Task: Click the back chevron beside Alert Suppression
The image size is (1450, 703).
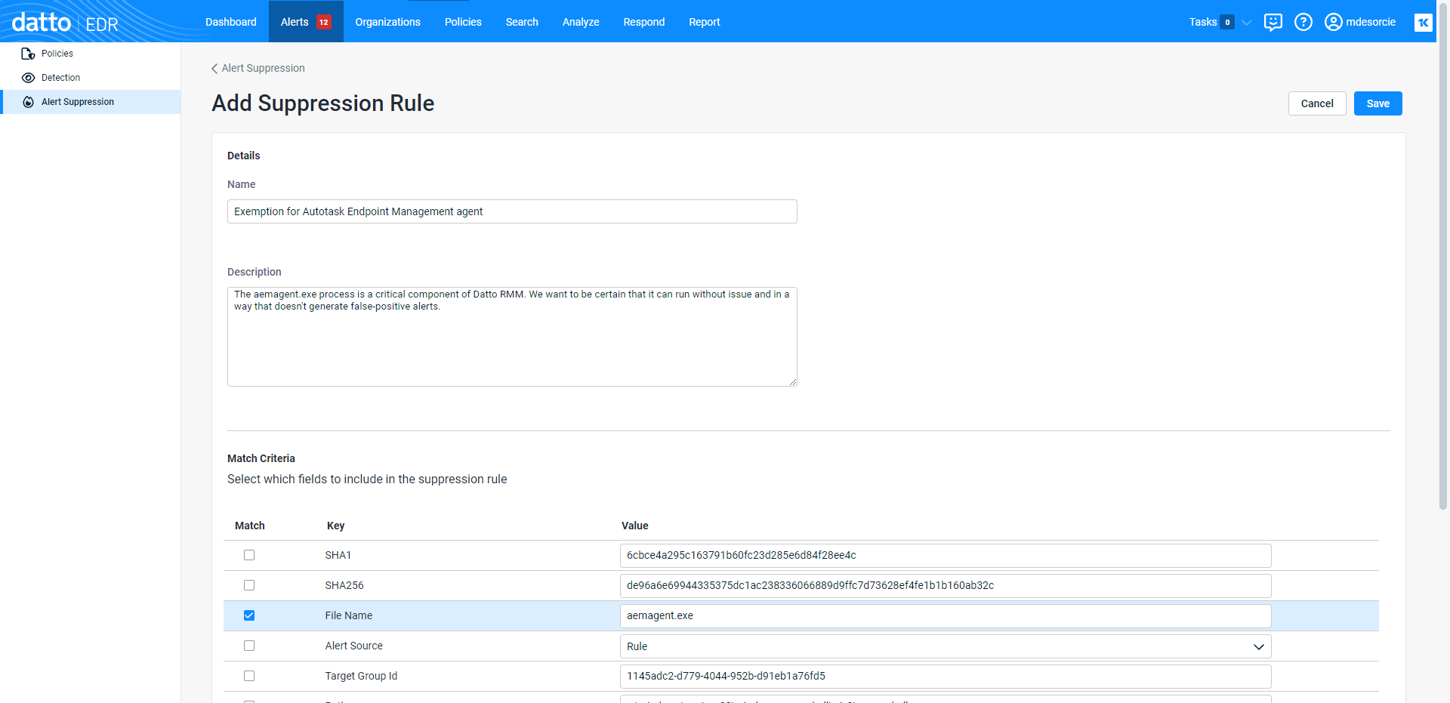Action: point(214,69)
